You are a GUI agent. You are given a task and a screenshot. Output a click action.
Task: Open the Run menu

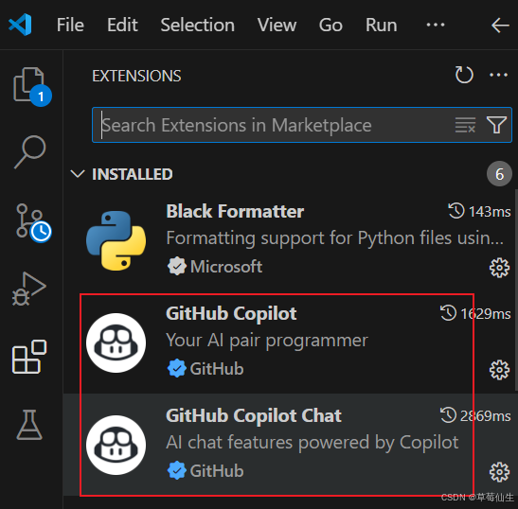[x=381, y=26]
